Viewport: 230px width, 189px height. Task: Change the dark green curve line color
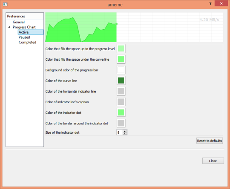point(121,80)
